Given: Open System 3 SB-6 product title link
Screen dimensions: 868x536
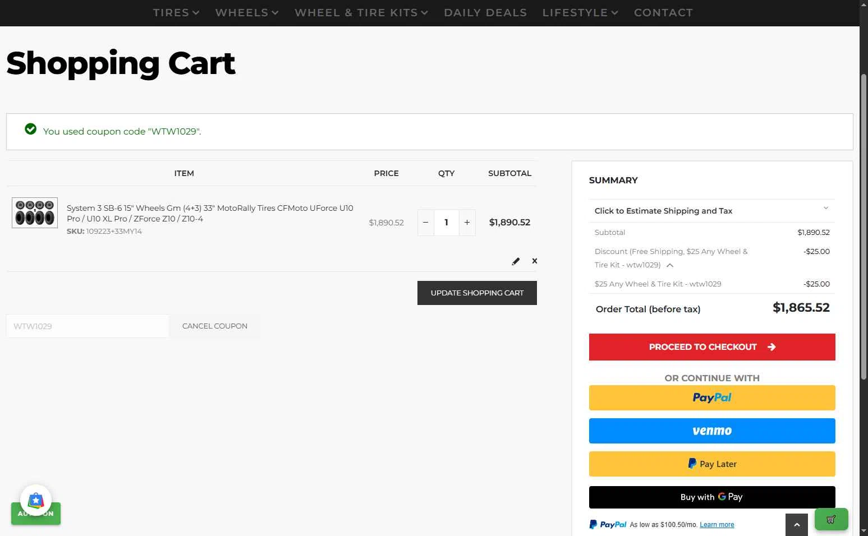Looking at the screenshot, I should [210, 213].
